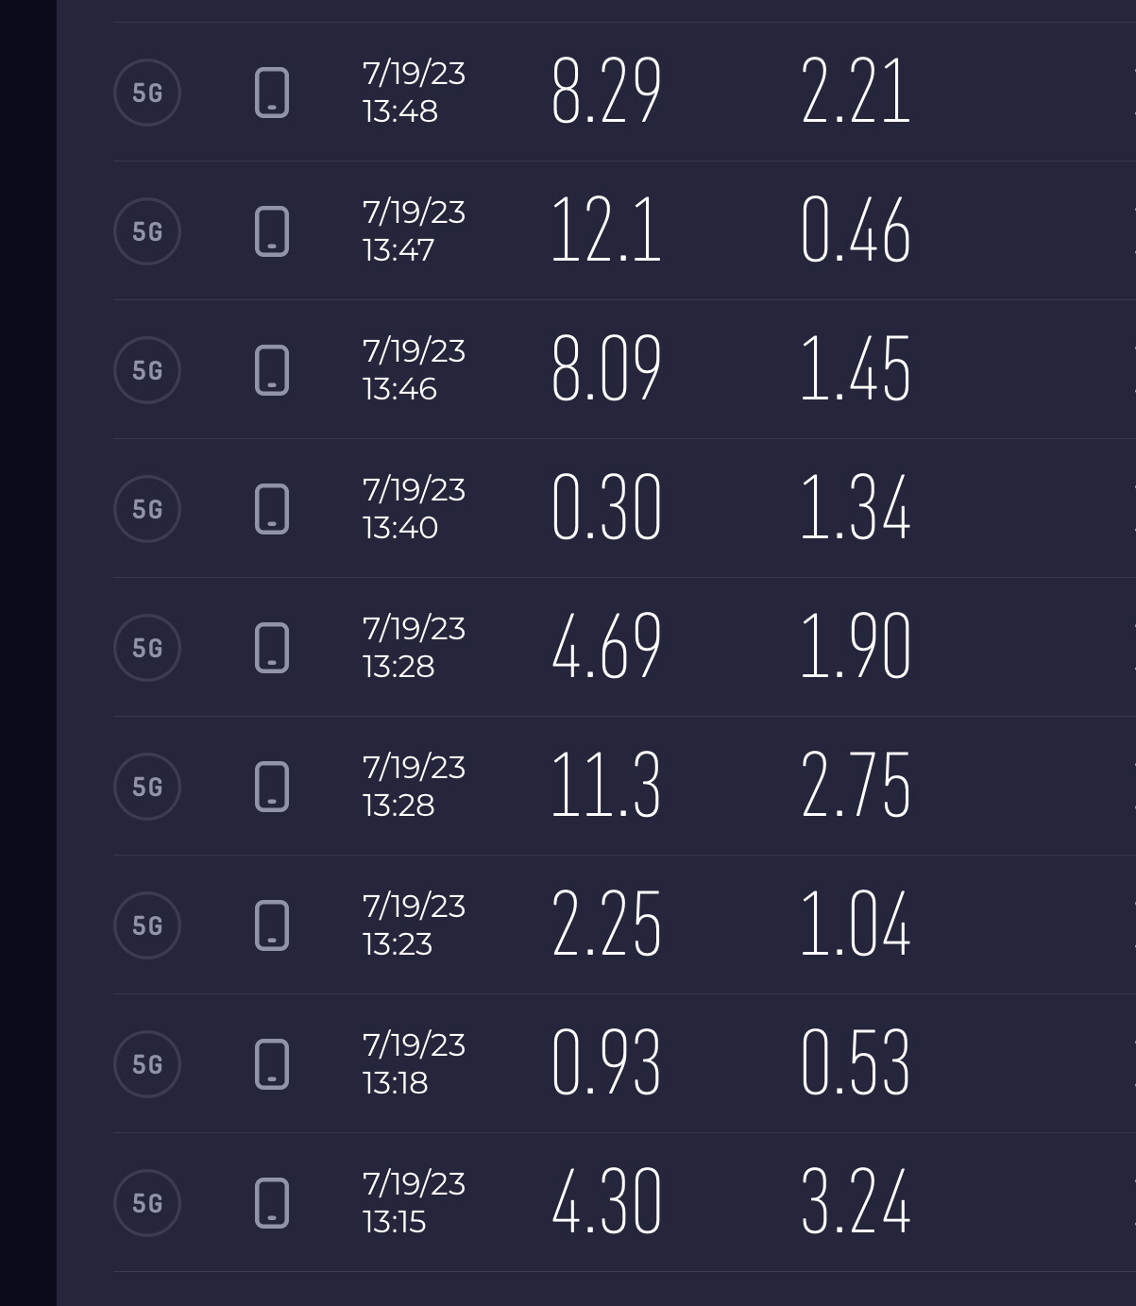Click the 5G badge in 13:15 row

pos(147,1203)
